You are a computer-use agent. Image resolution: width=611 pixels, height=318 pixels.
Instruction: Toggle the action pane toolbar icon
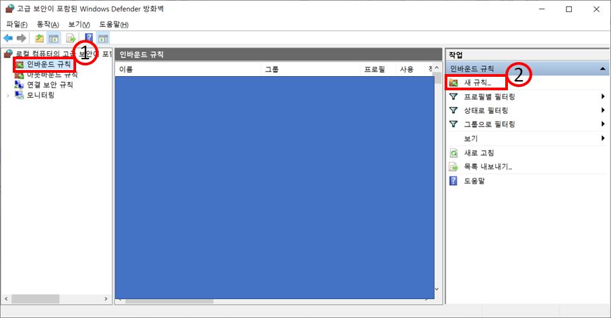[103, 38]
